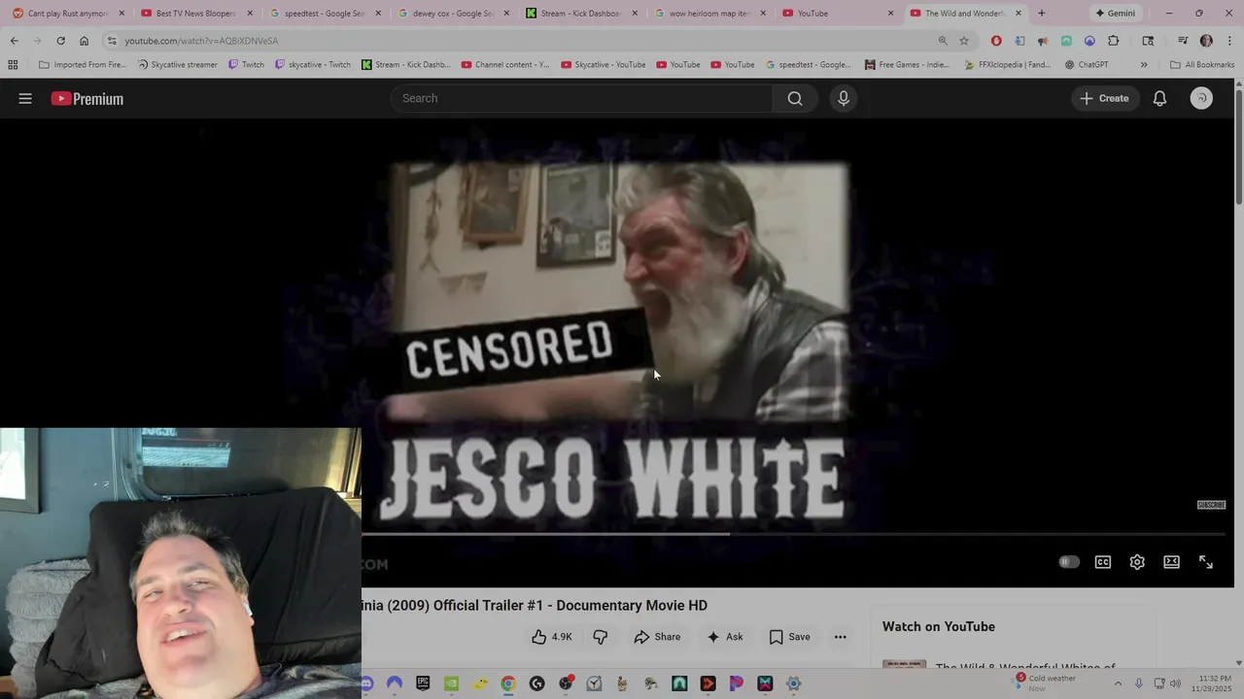Dislike the video

point(600,637)
